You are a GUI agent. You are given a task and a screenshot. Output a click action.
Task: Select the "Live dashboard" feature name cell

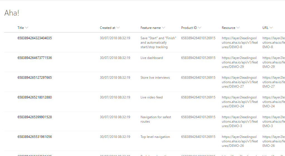tap(152, 58)
